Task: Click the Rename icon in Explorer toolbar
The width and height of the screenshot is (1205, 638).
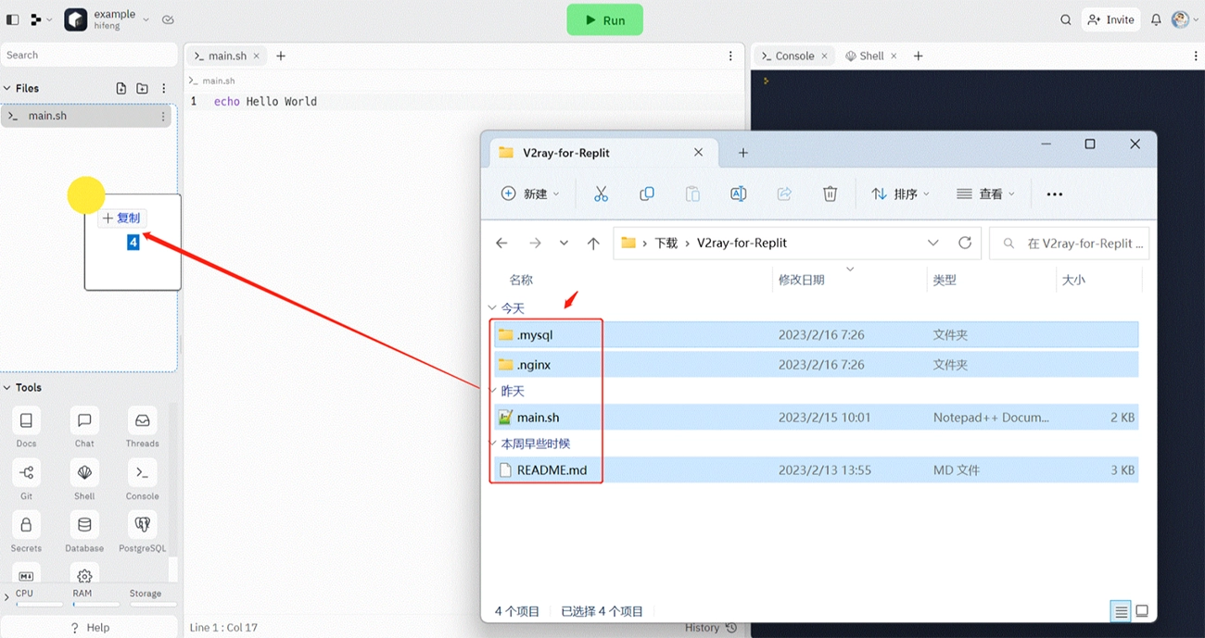Action: [739, 194]
